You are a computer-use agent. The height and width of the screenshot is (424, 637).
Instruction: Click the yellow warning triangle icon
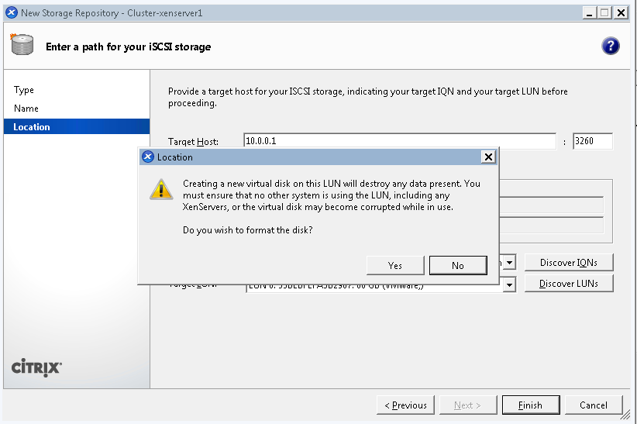[x=161, y=190]
